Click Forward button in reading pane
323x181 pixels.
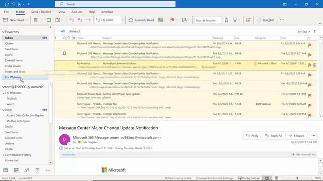pos(296,135)
